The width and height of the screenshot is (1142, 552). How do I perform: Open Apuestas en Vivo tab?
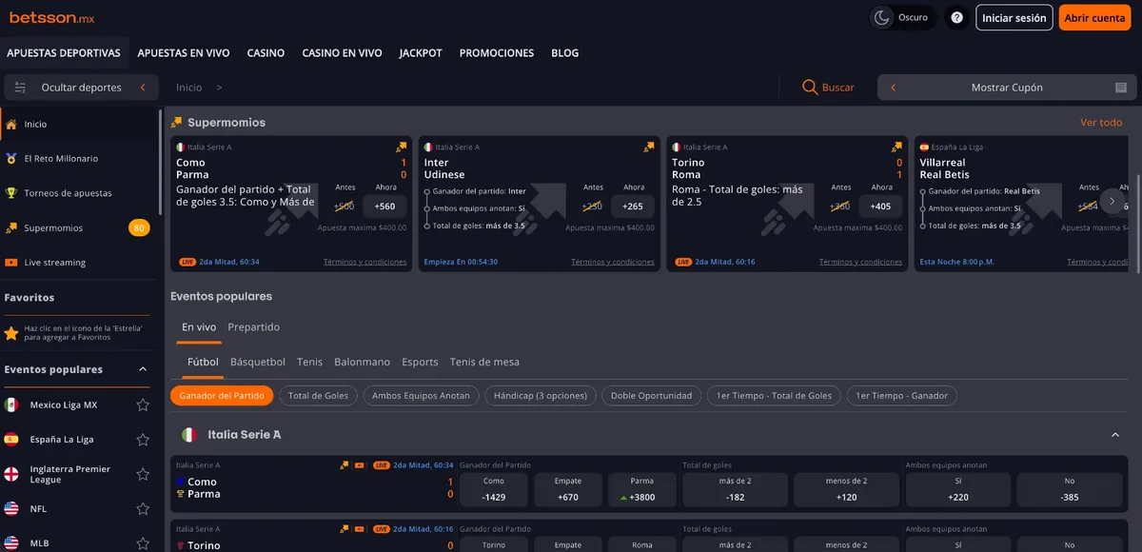tap(184, 53)
